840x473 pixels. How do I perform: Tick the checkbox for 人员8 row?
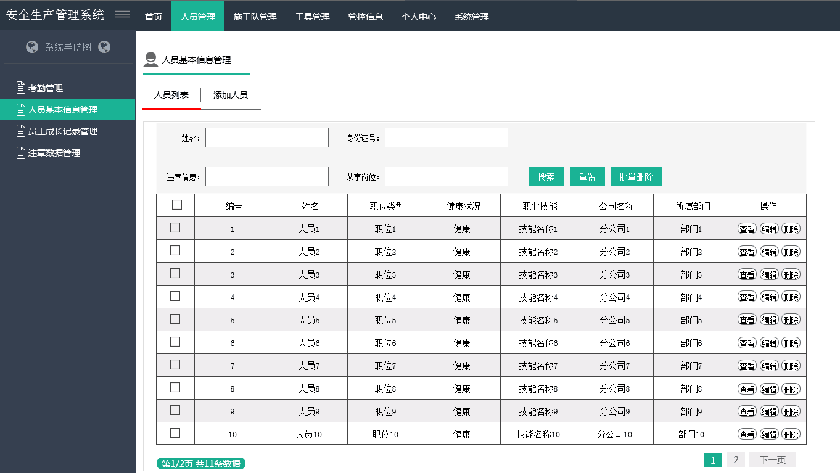(x=175, y=387)
